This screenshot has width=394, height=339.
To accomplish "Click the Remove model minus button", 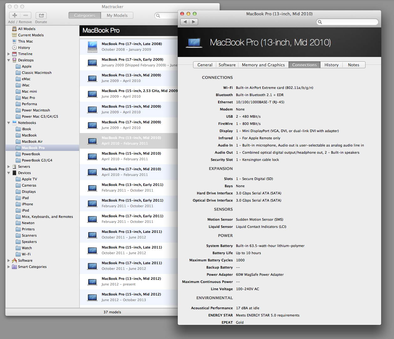I will [26, 15].
